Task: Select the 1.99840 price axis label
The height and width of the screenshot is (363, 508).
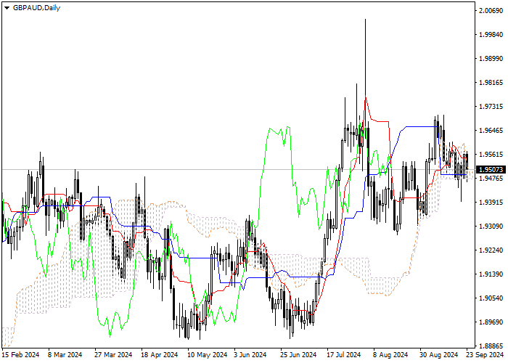Action: [x=491, y=35]
